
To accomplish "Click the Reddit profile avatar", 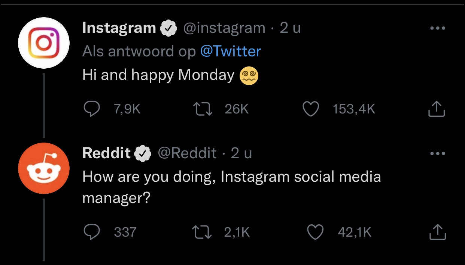I will 44,168.
